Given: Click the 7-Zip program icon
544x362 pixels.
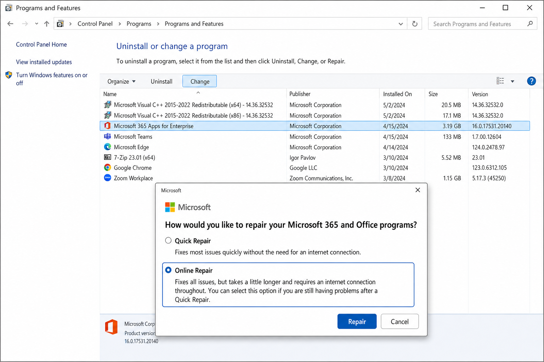Looking at the screenshot, I should [x=108, y=157].
